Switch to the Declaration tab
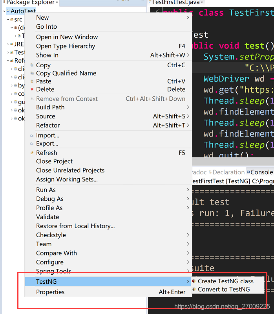The image size is (274, 314). pyautogui.click(x=227, y=172)
